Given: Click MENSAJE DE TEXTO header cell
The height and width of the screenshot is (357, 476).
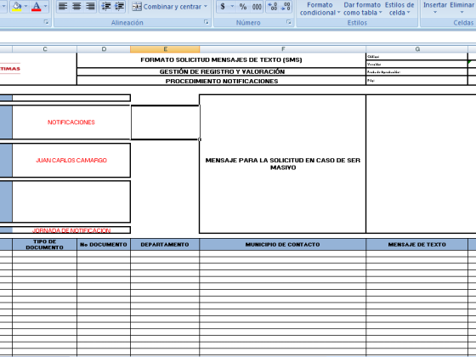Looking at the screenshot, I should point(416,245).
